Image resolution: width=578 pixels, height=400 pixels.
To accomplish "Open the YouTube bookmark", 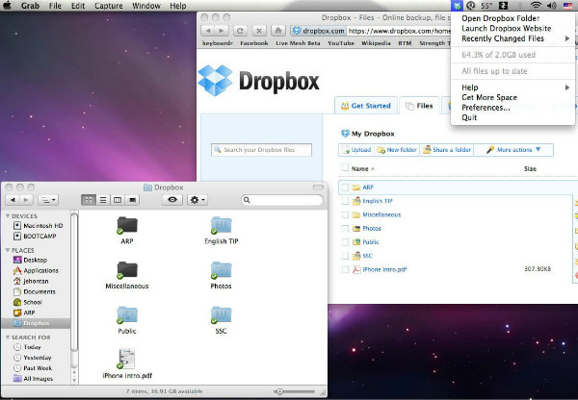I will 341,43.
